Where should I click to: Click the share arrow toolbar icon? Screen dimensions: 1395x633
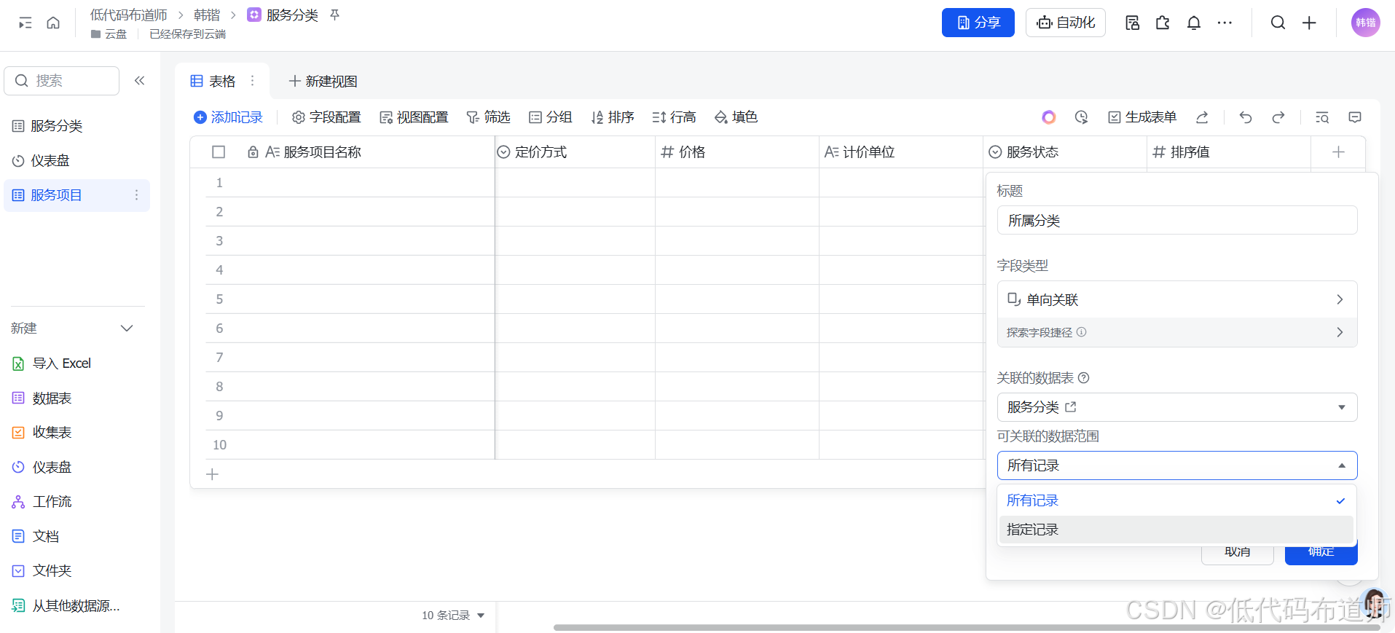click(1202, 117)
